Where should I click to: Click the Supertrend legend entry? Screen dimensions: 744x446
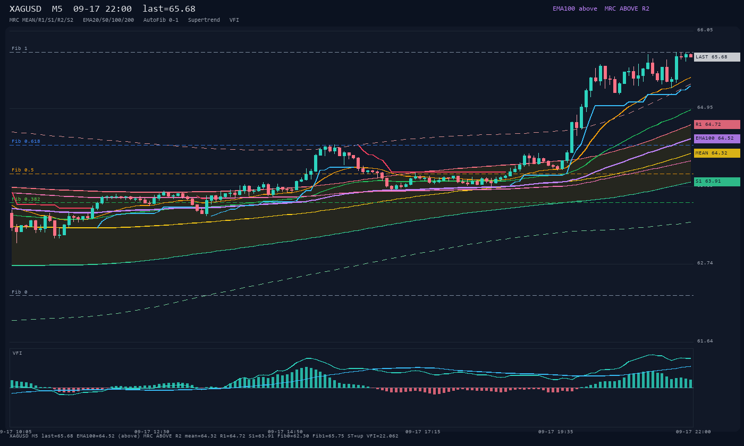tap(204, 20)
